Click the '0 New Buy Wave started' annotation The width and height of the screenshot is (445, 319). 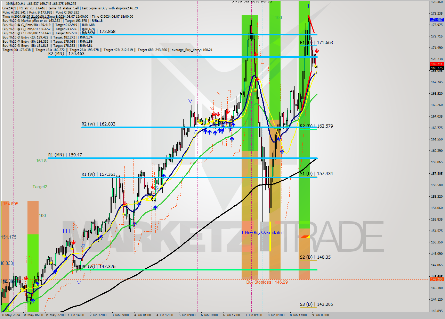click(263, 233)
